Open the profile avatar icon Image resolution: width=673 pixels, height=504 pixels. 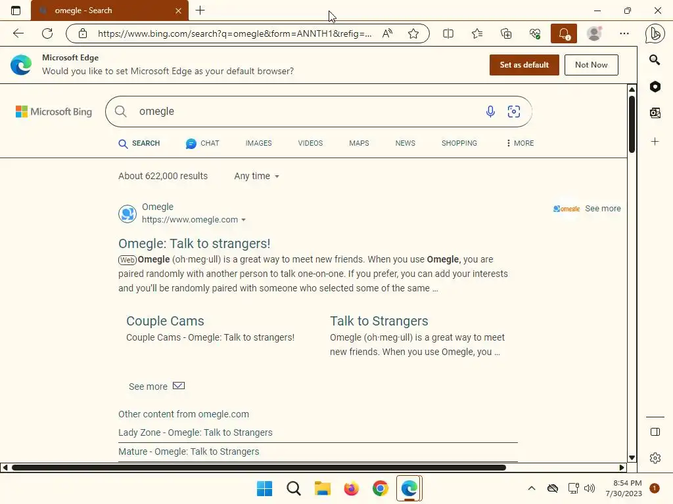[594, 33]
